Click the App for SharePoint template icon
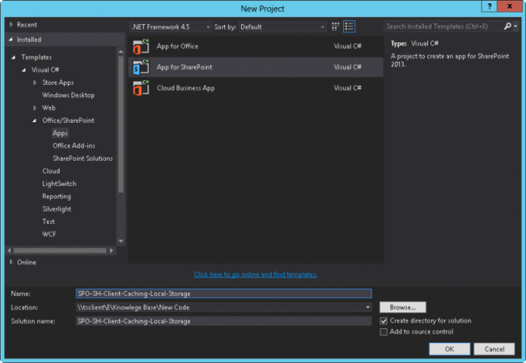The image size is (526, 363). pyautogui.click(x=141, y=67)
